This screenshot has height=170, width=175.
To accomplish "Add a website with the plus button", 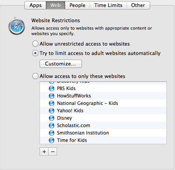I will point(44,152).
